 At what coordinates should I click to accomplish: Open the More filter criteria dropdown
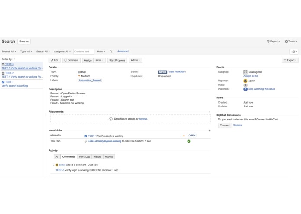(x=101, y=52)
